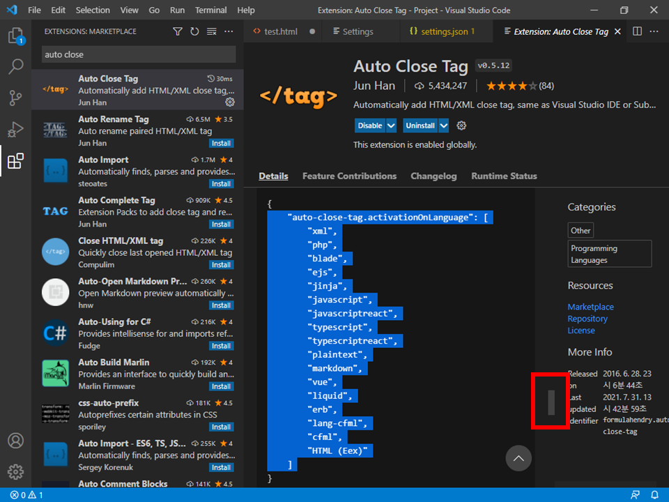Open notifications bell in status bar

pos(654,495)
